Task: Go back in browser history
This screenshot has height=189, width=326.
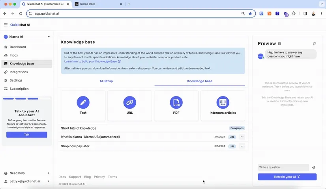Action: click(5, 13)
